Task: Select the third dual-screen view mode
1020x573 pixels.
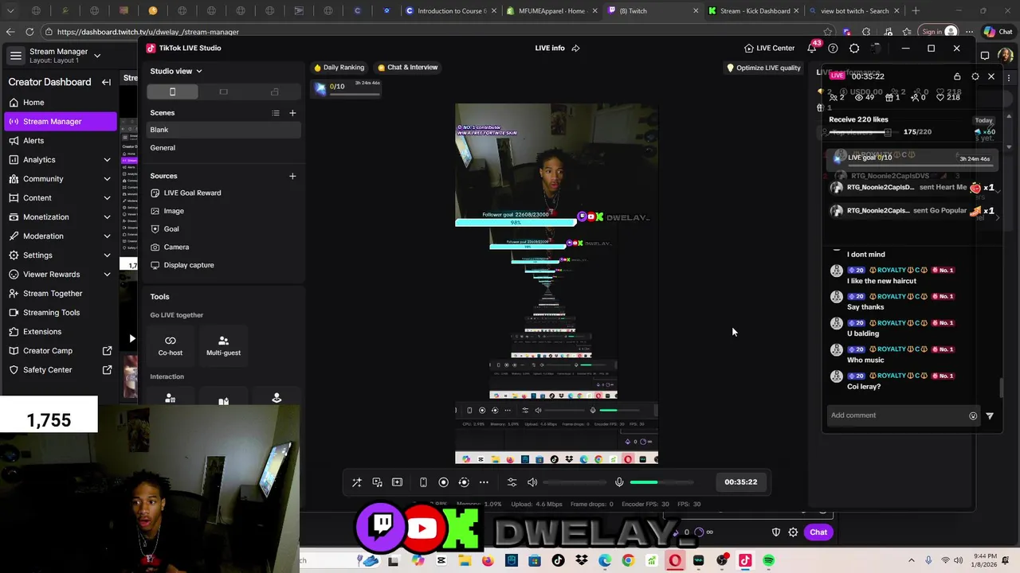Action: pyautogui.click(x=275, y=92)
